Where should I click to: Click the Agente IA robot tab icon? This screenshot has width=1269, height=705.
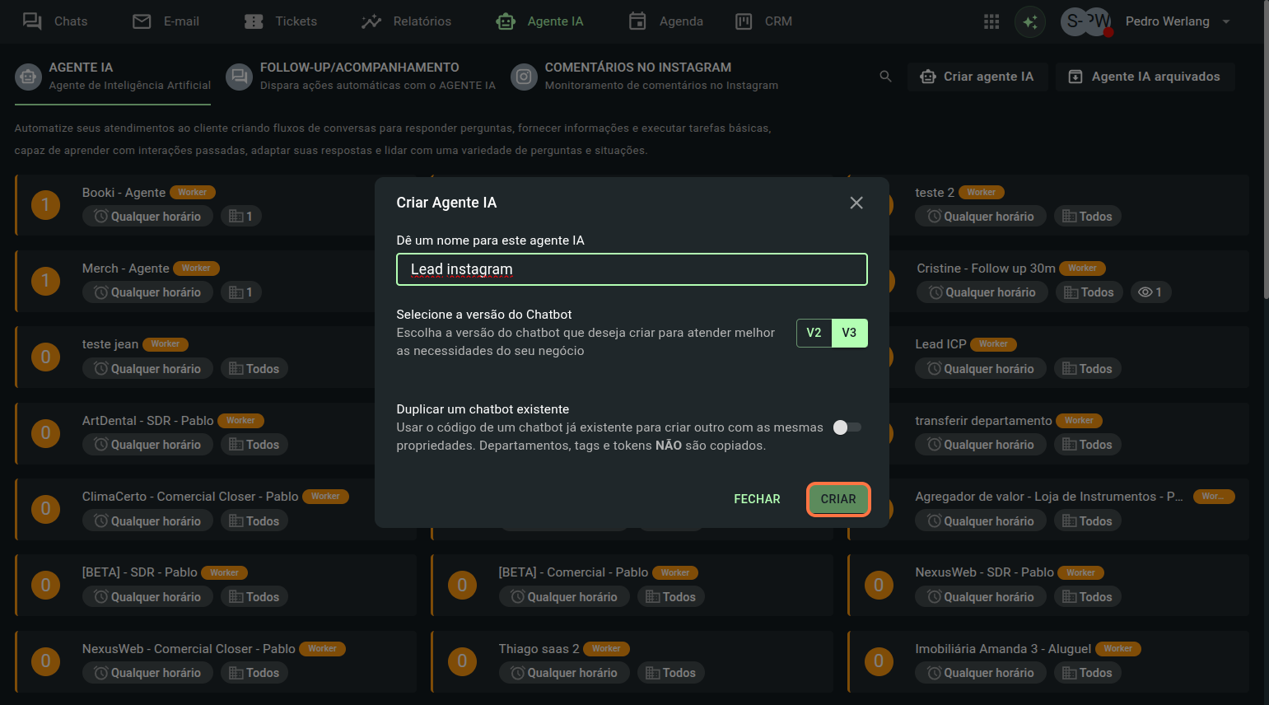[x=29, y=77]
